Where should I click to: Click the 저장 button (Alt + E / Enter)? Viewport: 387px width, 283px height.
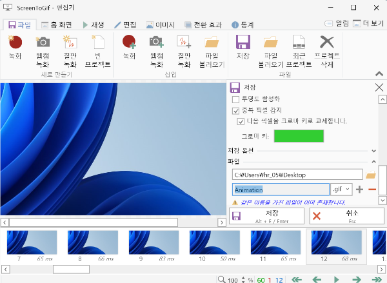(x=266, y=216)
